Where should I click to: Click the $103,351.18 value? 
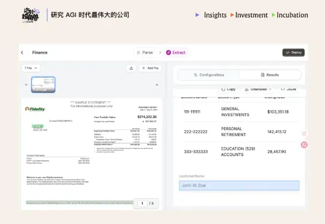(278, 112)
